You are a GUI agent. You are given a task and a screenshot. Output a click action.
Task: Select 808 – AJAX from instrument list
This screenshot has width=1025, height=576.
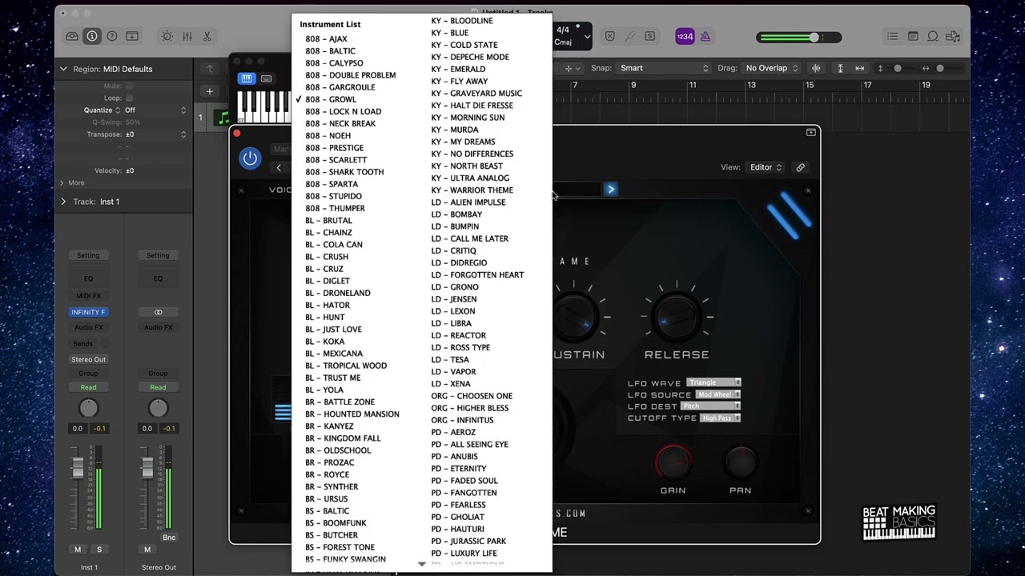coord(326,38)
